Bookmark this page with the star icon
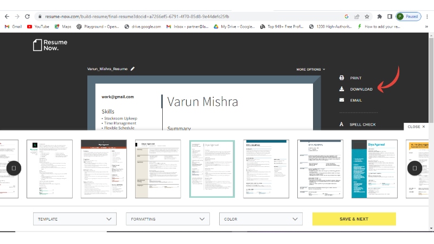 coord(367,16)
